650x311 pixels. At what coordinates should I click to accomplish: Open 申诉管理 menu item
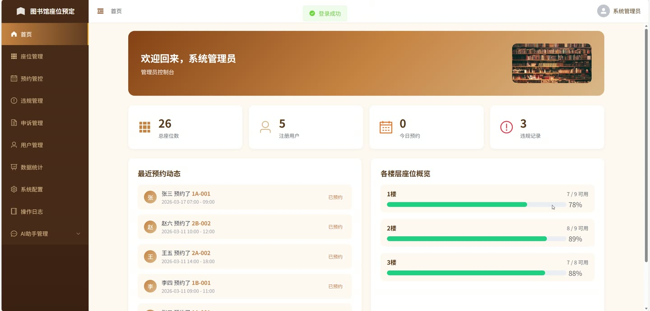pos(44,123)
